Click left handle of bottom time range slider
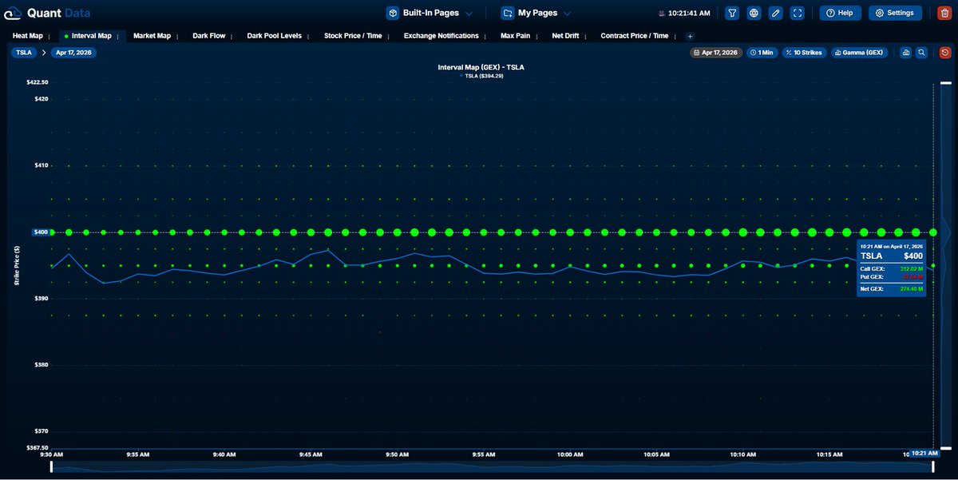 pyautogui.click(x=52, y=466)
